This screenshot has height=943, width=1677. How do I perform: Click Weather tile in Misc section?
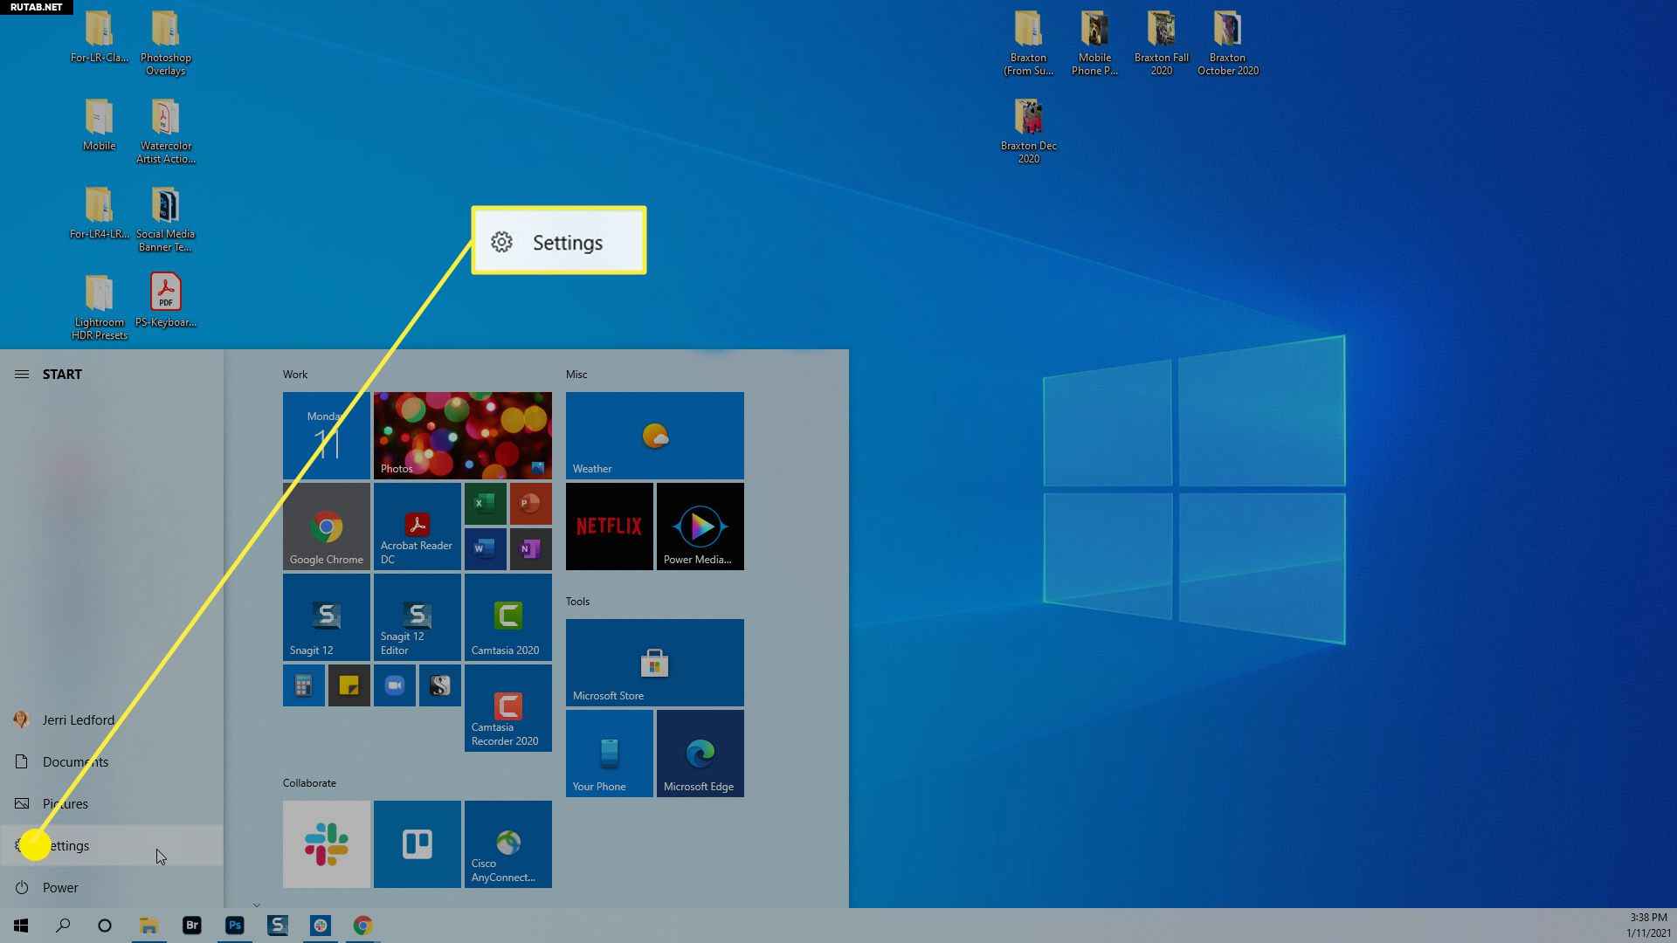coord(654,434)
